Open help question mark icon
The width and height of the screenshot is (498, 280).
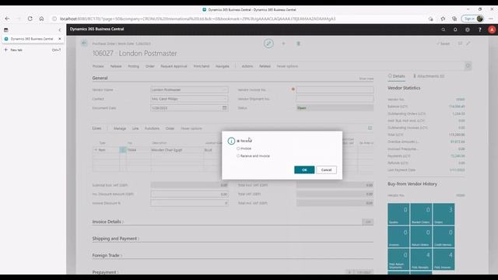pos(479,30)
